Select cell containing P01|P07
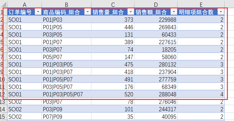This screenshot has width=234, height=121. coord(66,42)
